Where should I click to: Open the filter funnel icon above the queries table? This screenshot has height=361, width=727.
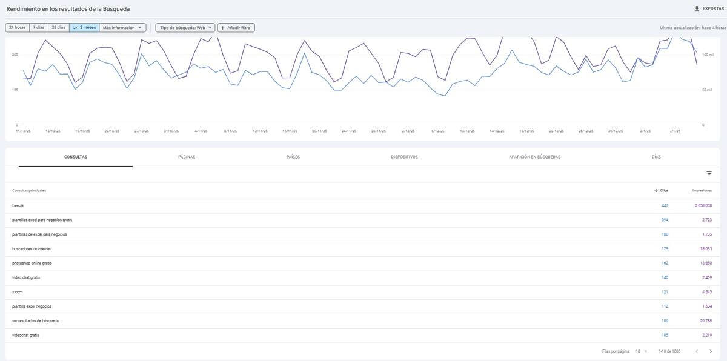coord(708,172)
